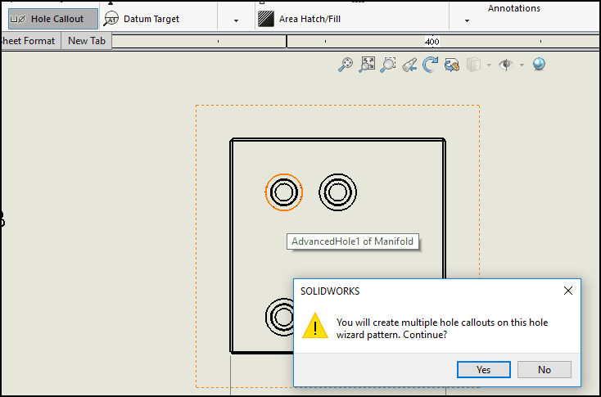Select the top-right hole in the drawing
601x397 pixels.
[x=337, y=192]
